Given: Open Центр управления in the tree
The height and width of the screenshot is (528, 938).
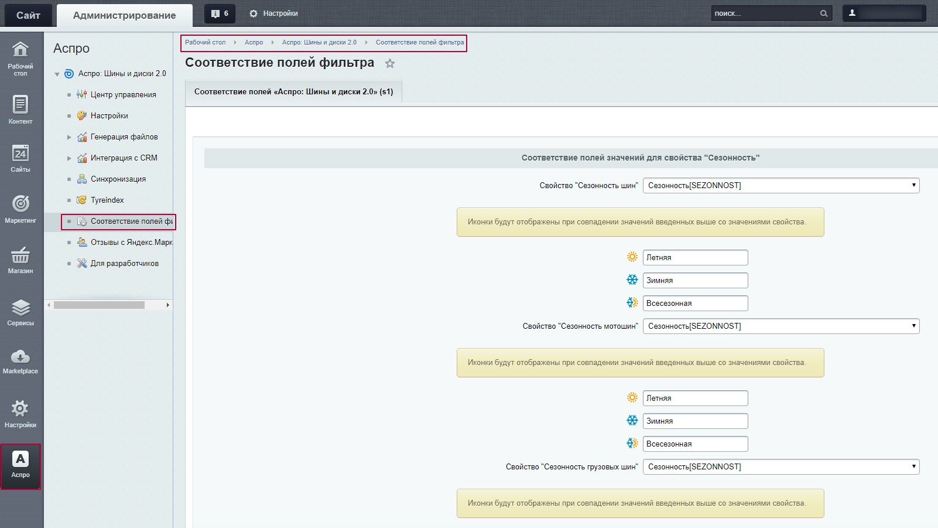Looking at the screenshot, I should 123,94.
